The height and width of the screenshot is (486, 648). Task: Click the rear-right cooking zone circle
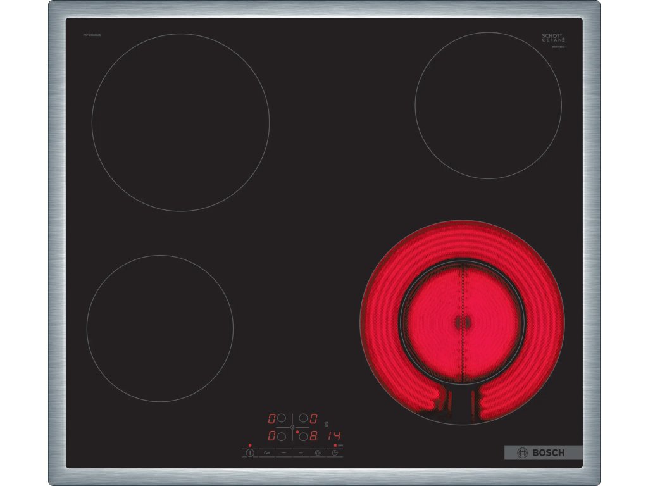click(488, 105)
